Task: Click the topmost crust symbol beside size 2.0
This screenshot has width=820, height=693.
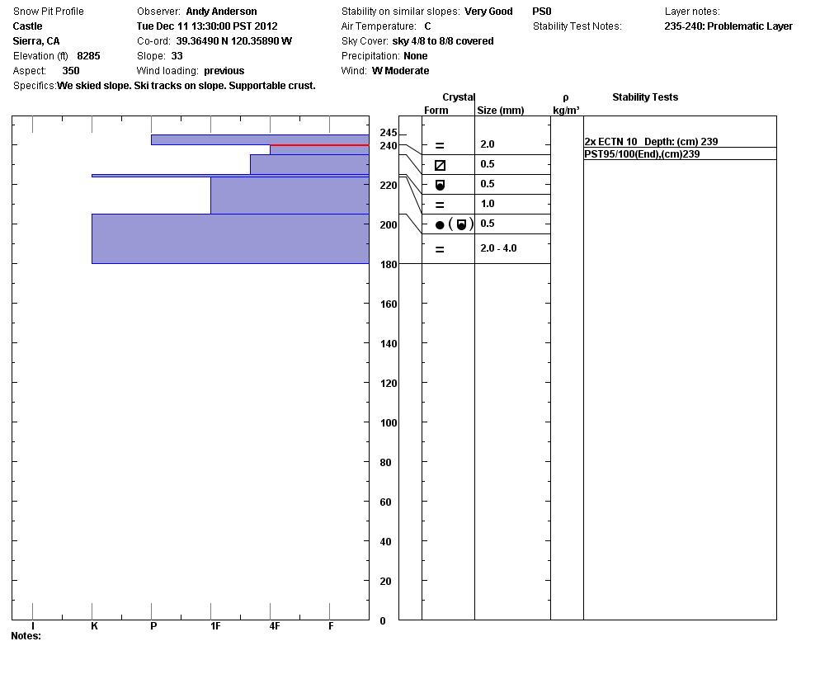Action: click(x=440, y=145)
